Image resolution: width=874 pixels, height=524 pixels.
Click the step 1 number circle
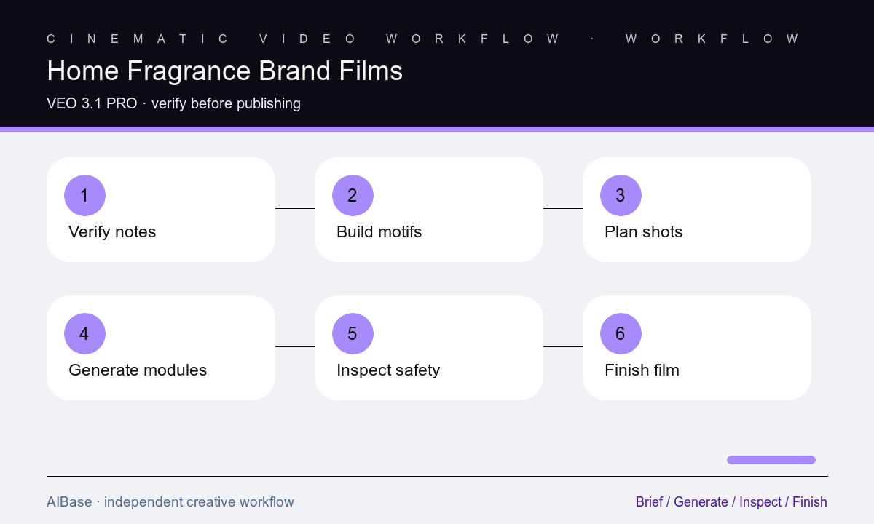coord(84,195)
